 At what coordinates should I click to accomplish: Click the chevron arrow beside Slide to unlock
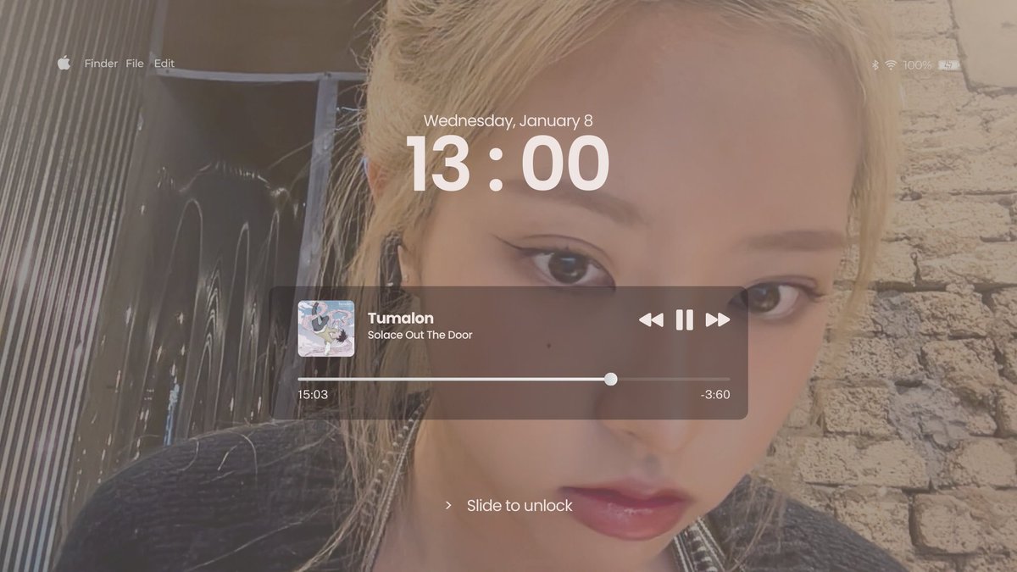[x=448, y=505]
